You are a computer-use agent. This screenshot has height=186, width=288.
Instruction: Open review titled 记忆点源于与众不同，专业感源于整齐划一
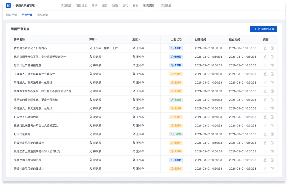coord(40,57)
